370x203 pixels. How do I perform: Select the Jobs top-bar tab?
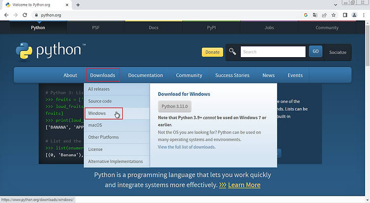269,28
